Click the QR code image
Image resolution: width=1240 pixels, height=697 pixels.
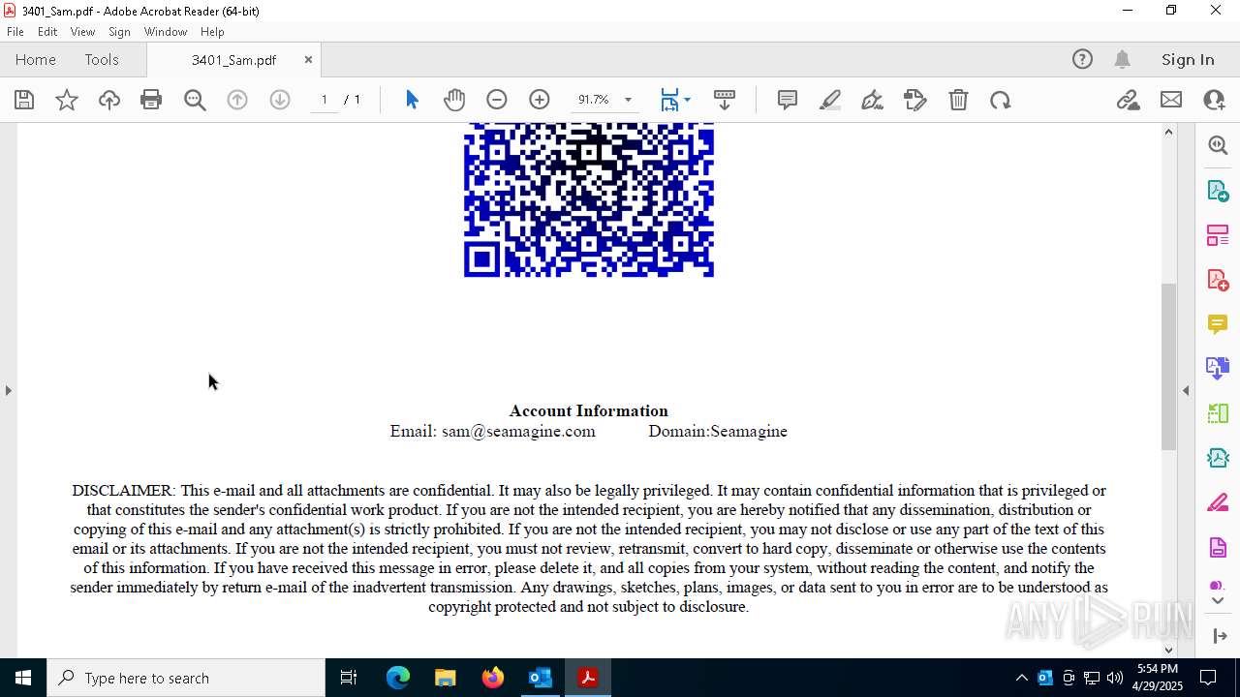(x=589, y=199)
